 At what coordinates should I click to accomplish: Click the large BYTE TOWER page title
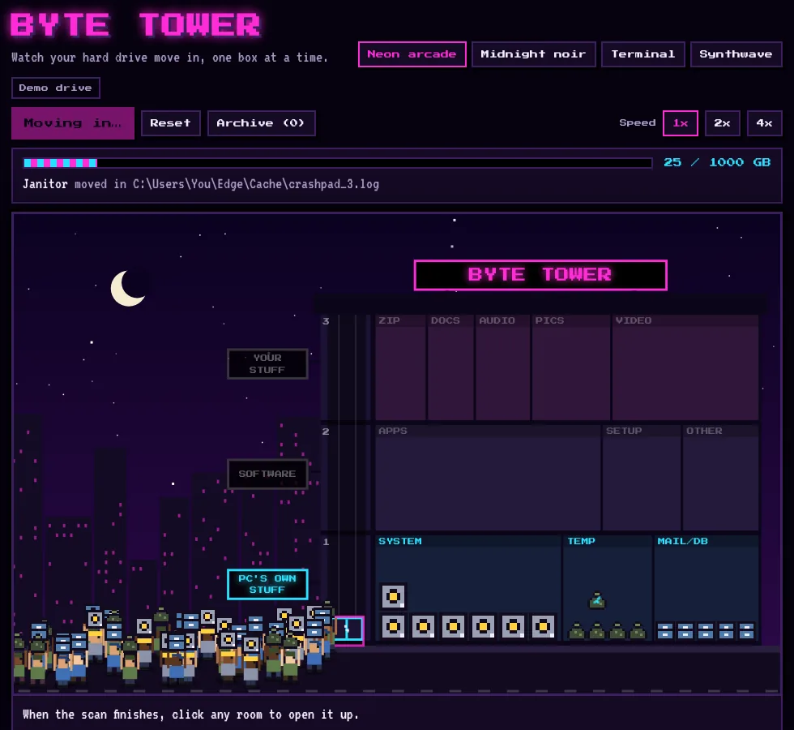135,25
